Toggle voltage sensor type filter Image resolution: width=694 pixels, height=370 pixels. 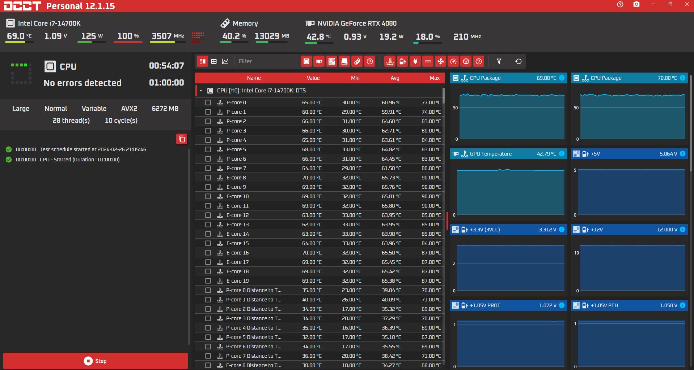tap(403, 61)
